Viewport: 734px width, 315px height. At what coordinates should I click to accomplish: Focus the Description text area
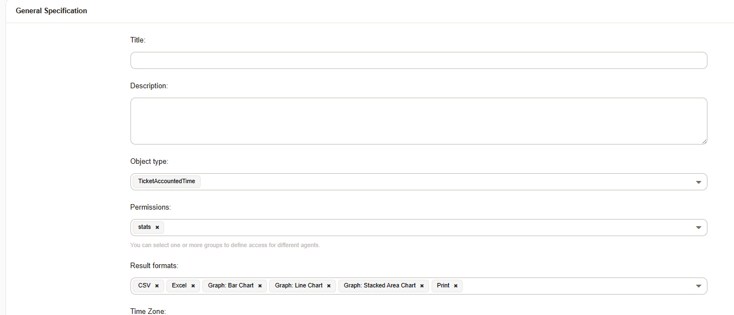(x=418, y=121)
